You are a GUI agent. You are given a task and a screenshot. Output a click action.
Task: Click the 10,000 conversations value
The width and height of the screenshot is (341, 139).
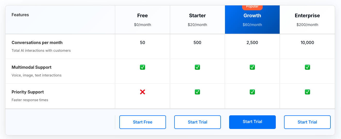tap(307, 43)
